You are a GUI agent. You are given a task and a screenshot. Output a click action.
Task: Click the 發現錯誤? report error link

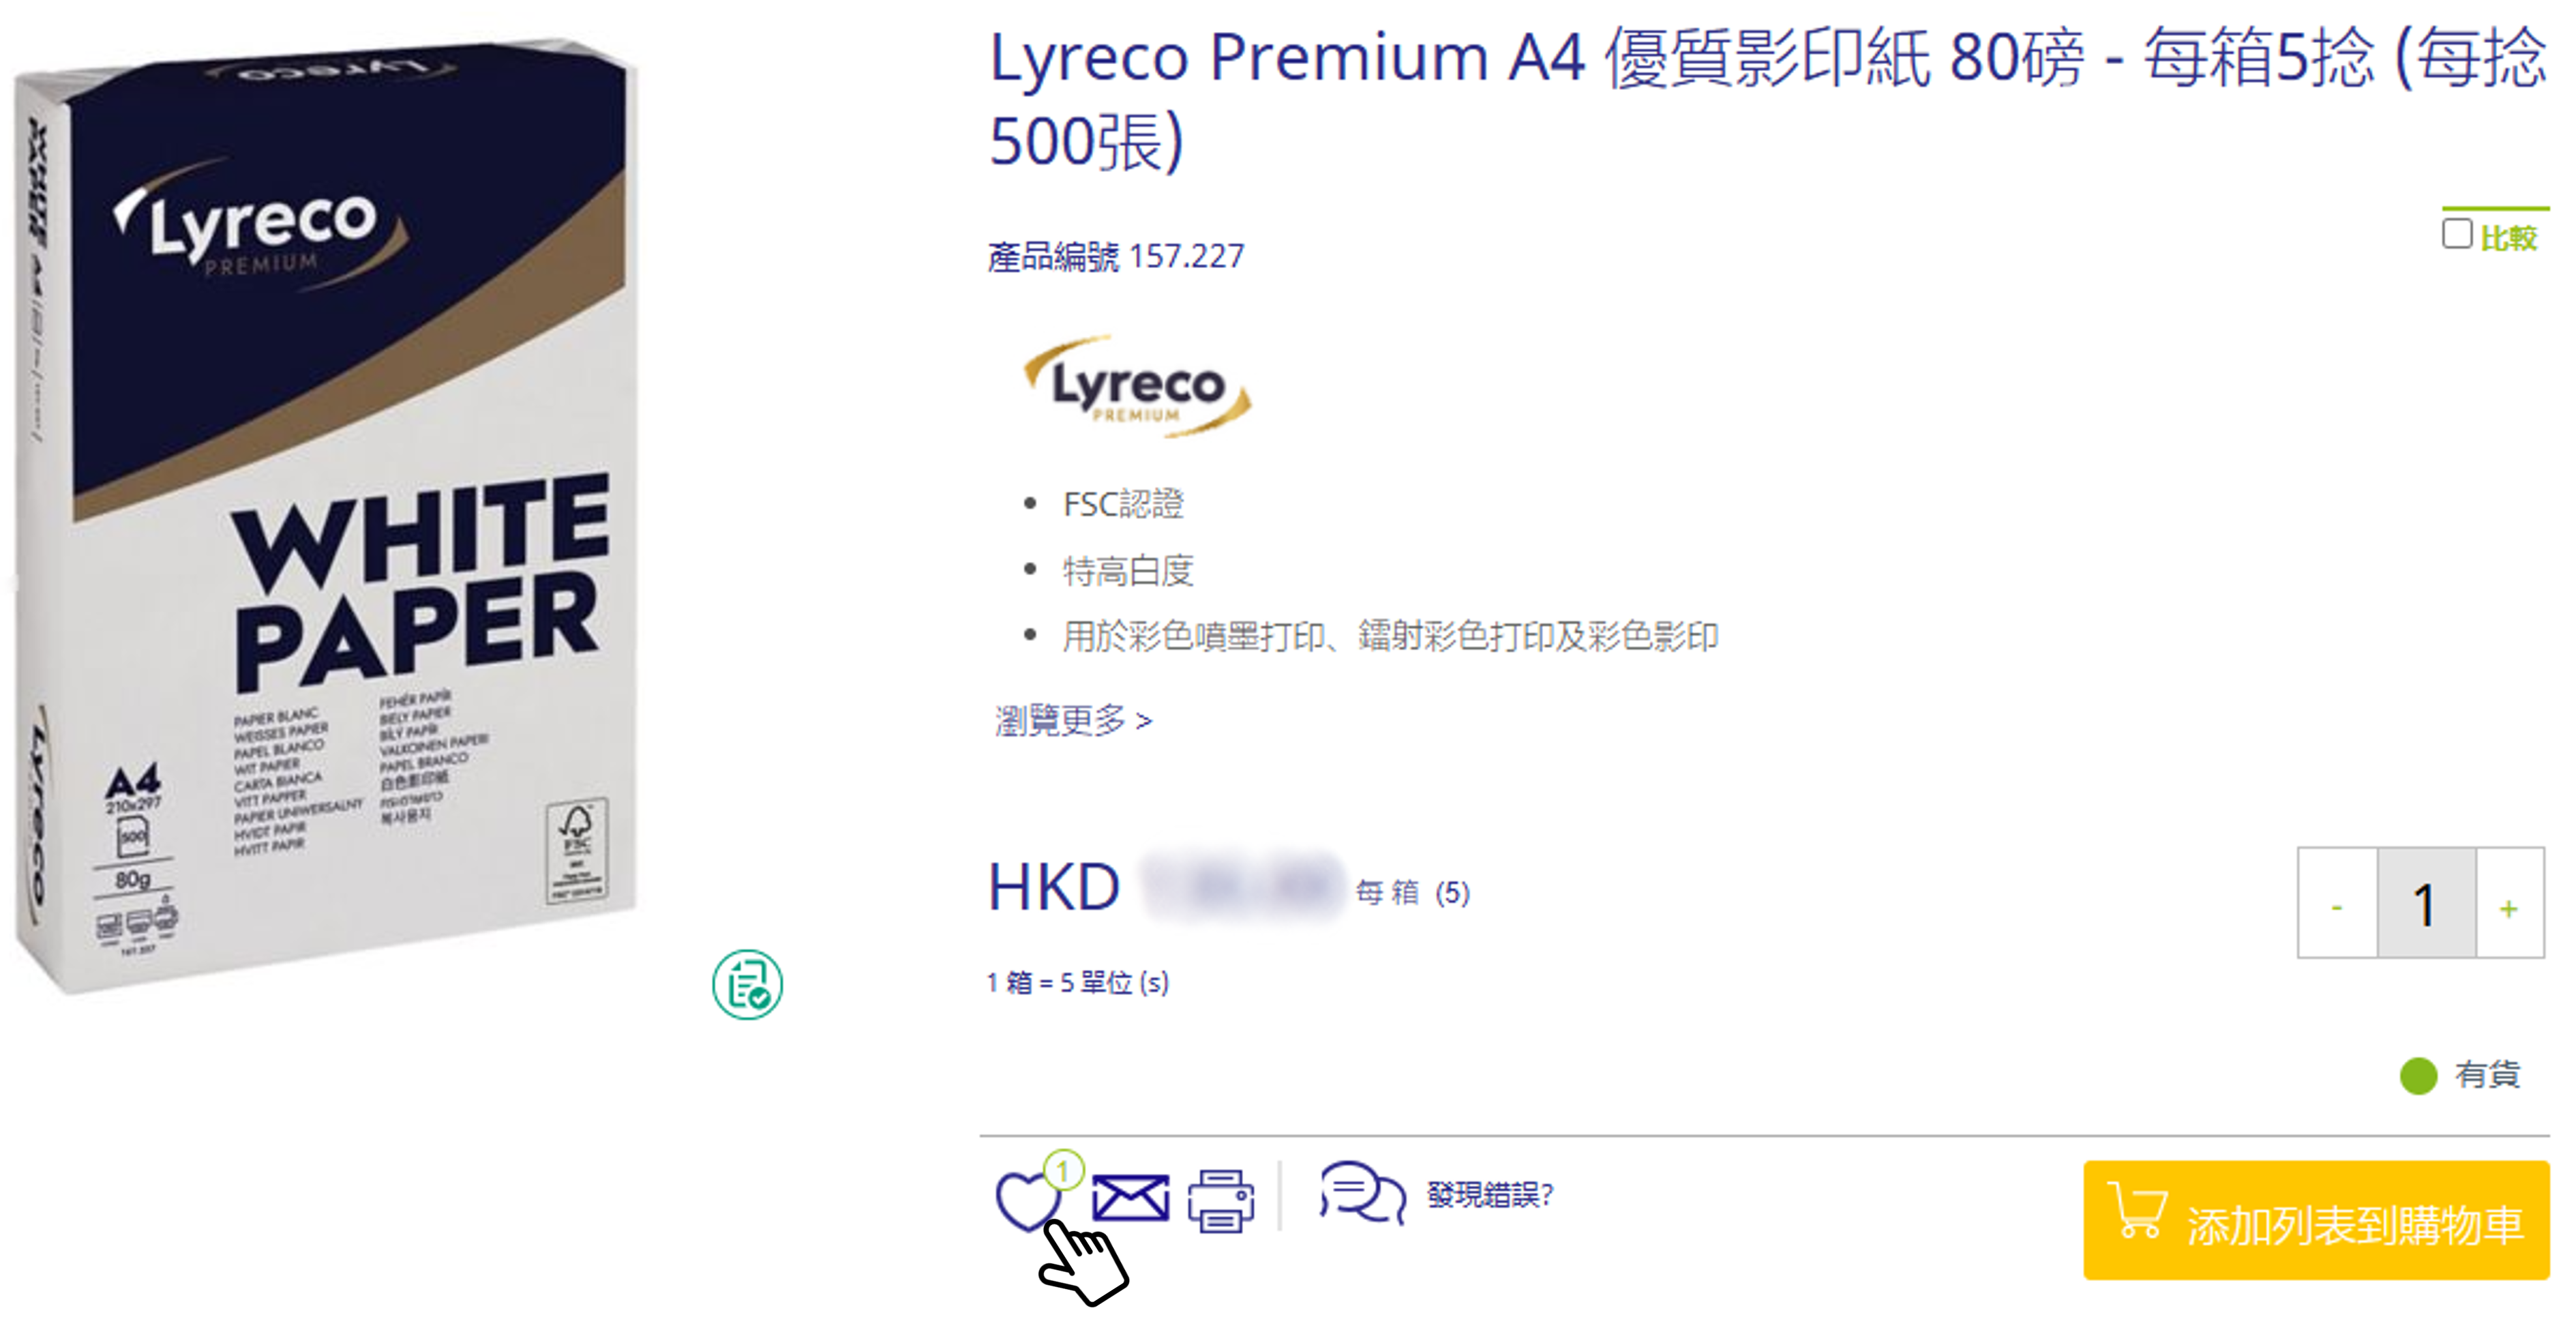(x=1490, y=1194)
